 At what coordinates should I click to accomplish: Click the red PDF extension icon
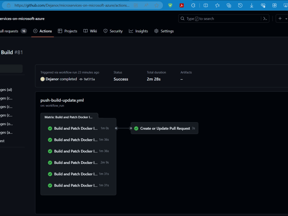coord(182,5)
